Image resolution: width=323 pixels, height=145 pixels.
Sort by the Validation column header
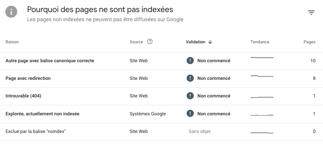(195, 42)
